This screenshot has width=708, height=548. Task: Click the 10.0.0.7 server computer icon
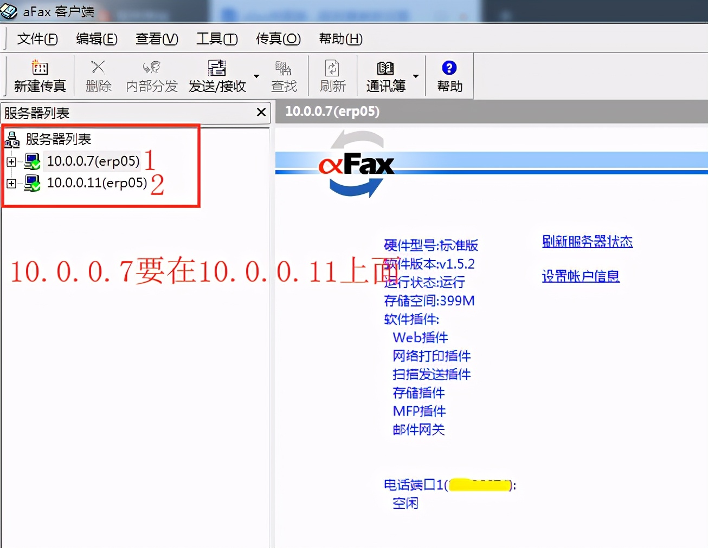pos(32,161)
